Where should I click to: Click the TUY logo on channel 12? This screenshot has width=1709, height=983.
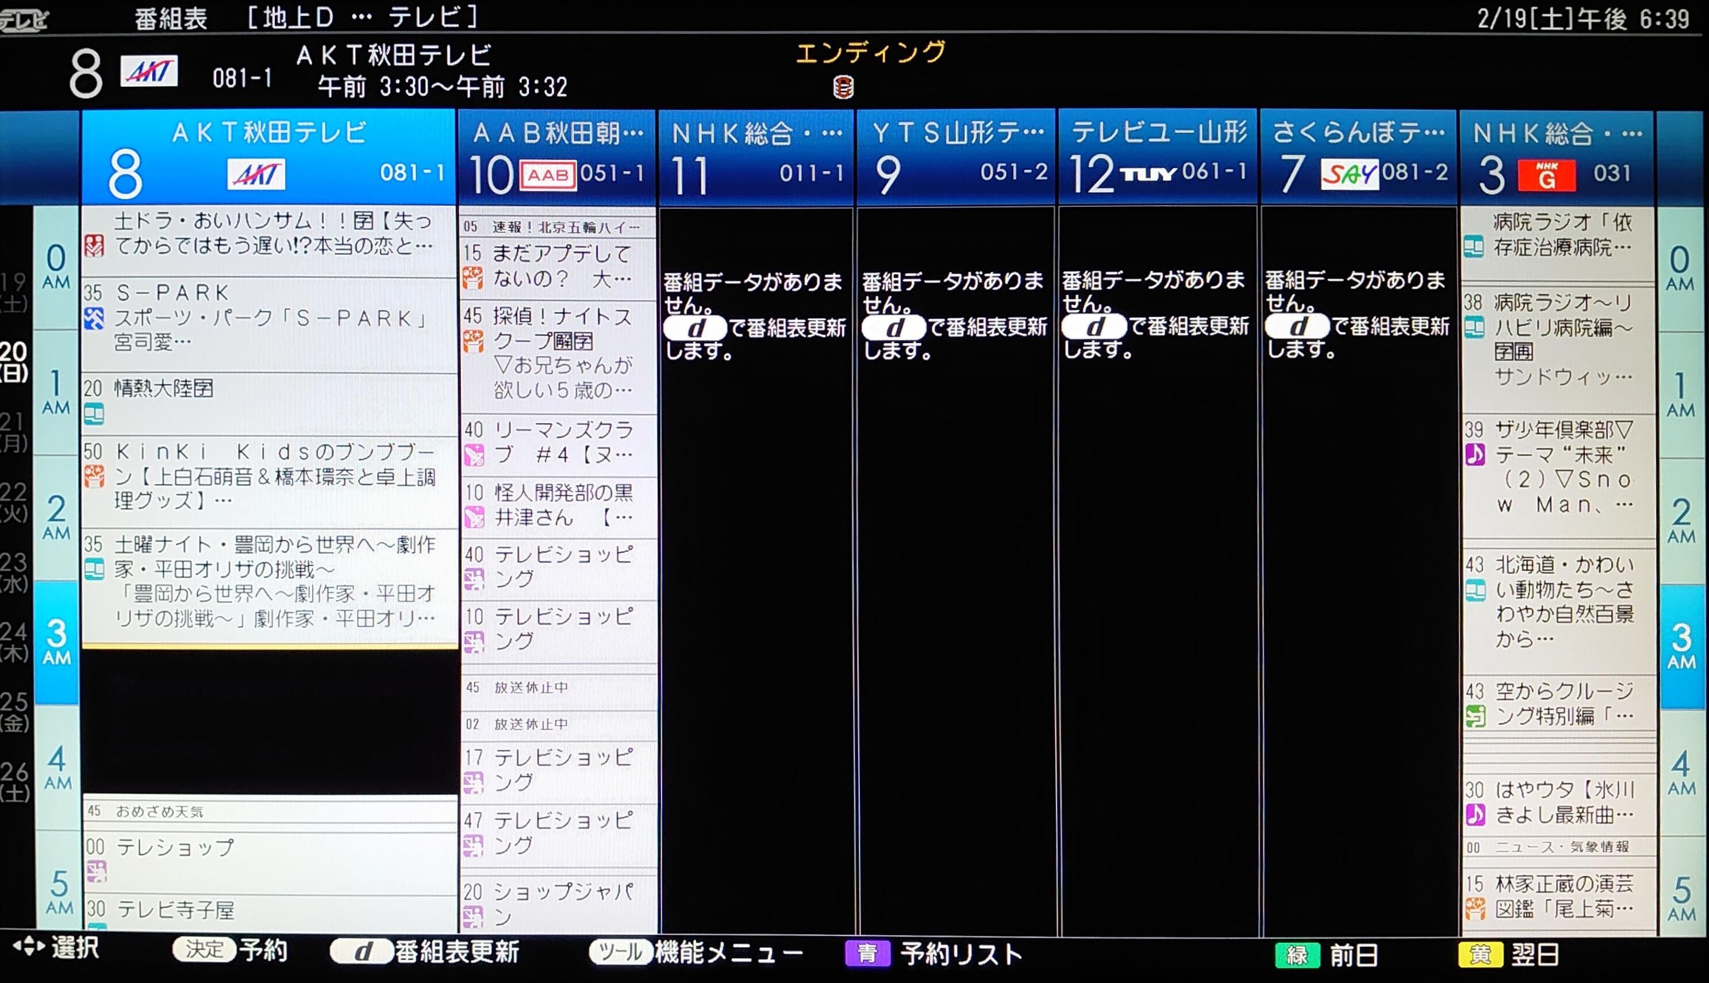[x=1148, y=175]
